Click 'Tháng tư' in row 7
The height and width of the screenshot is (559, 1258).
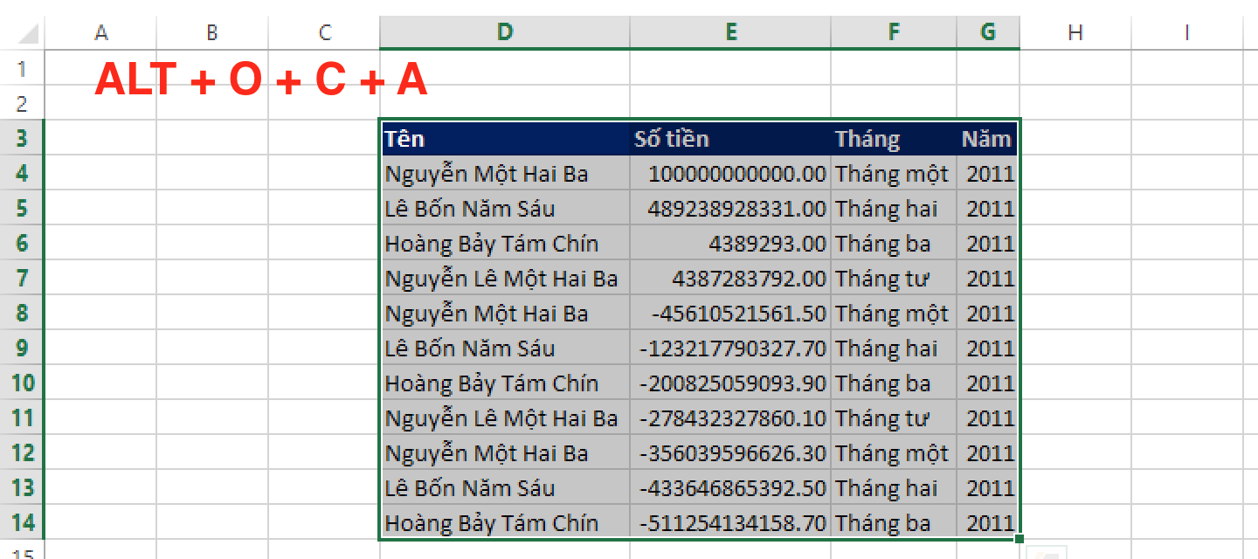pos(882,279)
